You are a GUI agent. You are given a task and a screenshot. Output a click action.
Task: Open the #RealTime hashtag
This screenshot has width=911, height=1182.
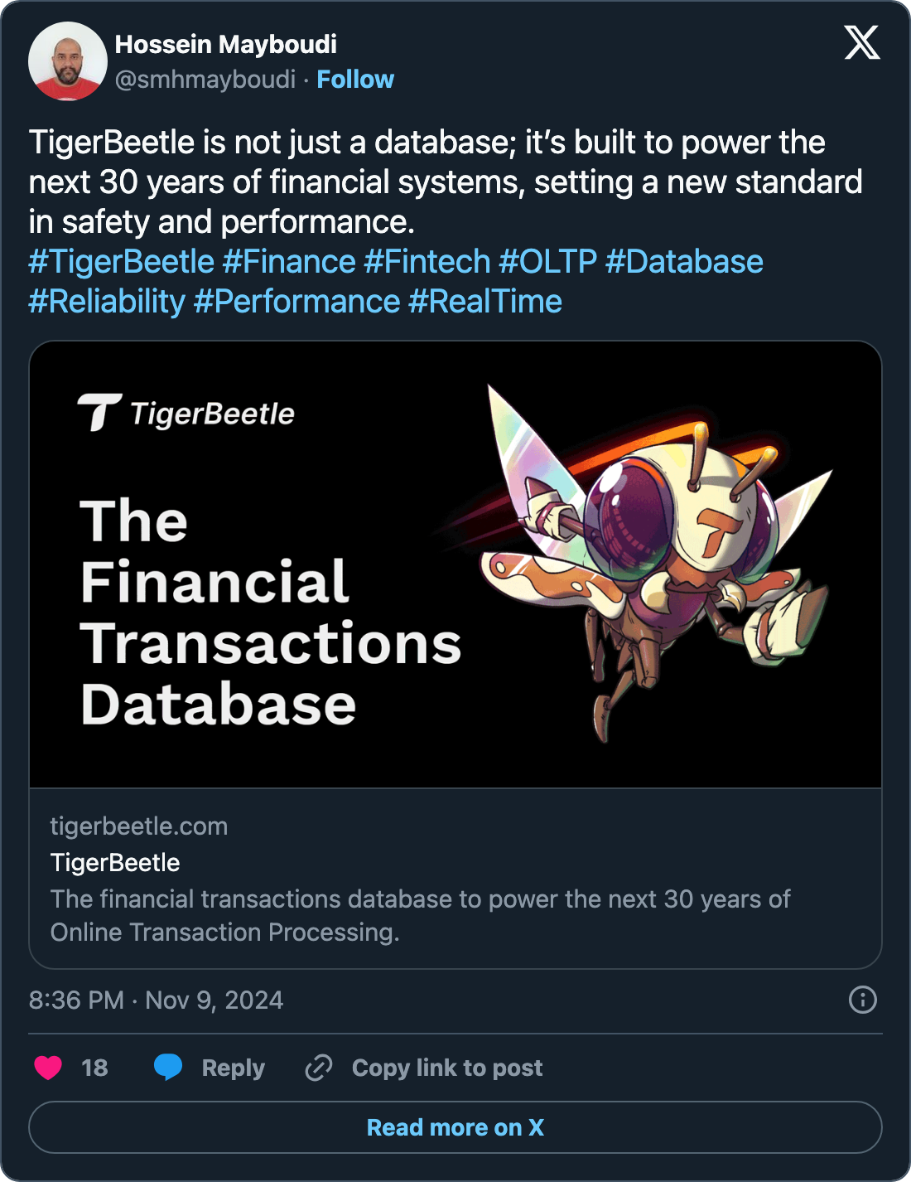pos(485,302)
